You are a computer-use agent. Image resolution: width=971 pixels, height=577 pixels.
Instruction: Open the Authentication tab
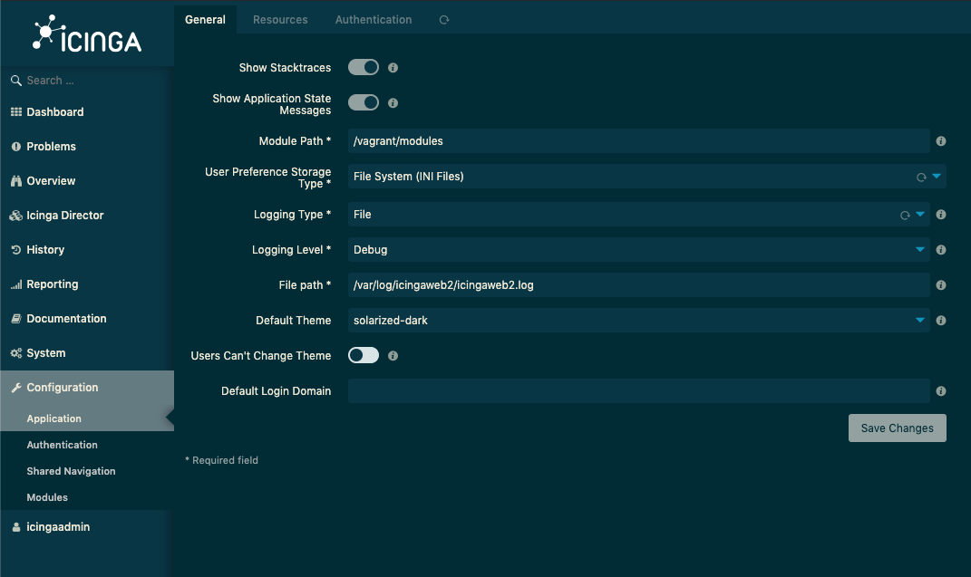tap(374, 20)
